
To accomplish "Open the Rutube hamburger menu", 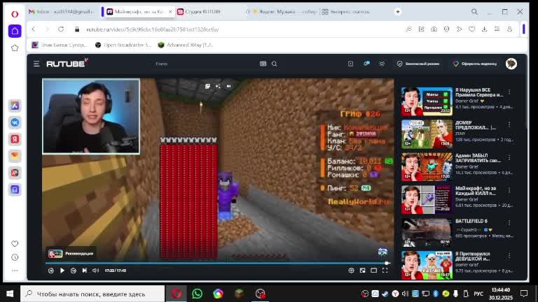I will [x=36, y=64].
